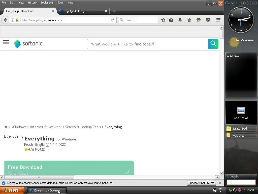Click the horizontal scrollbar left arrow
Image resolution: width=258 pixels, height=194 pixels.
pyautogui.click(x=2, y=177)
